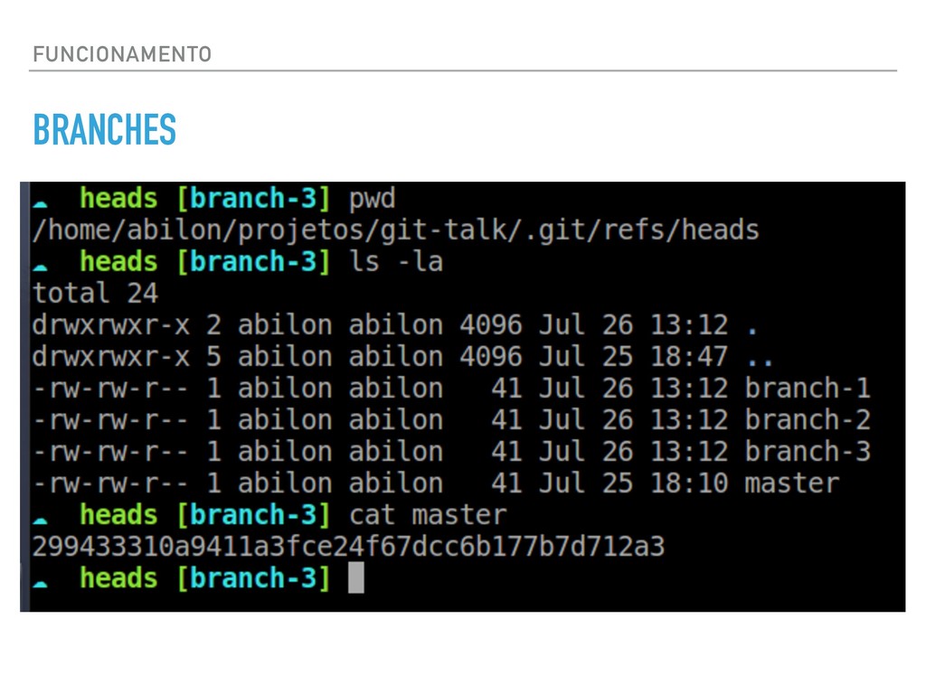This screenshot has width=926, height=694.
Task: Click the [branch-3] label on pwd line
Action: pos(254,199)
